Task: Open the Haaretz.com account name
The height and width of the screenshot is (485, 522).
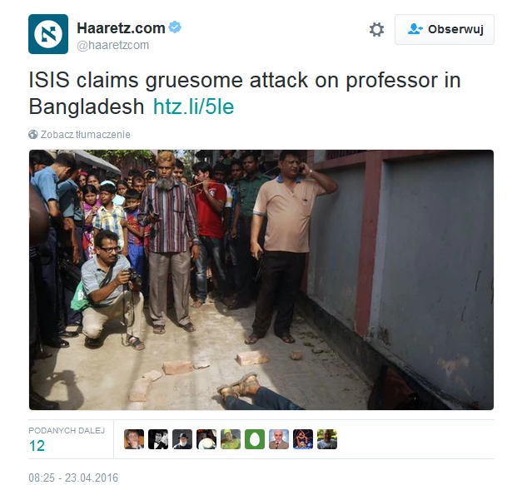Action: click(121, 28)
